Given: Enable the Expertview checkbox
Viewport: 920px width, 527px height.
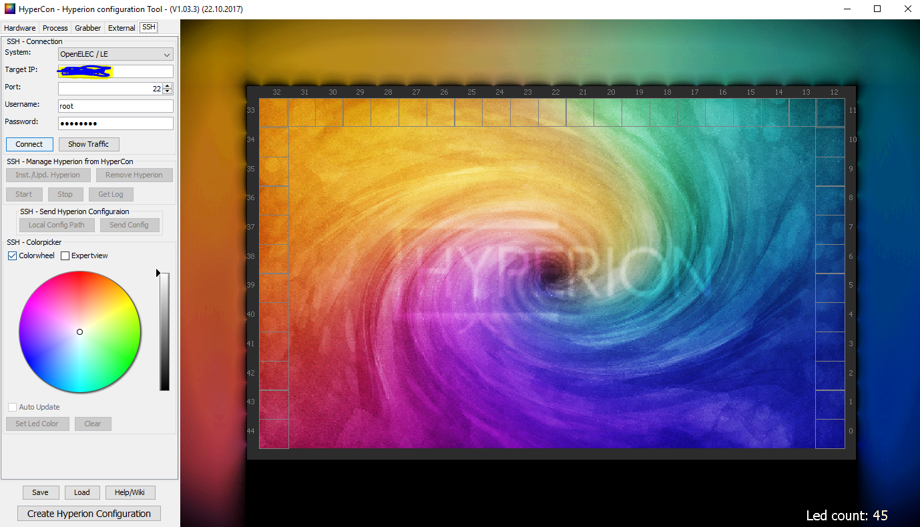Looking at the screenshot, I should pyautogui.click(x=64, y=255).
